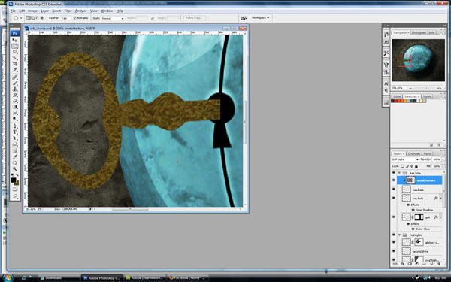Switch to the Channels tab
The image size is (451, 282).
(414, 153)
